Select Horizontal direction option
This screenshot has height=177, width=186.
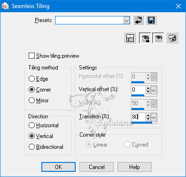(x=31, y=125)
